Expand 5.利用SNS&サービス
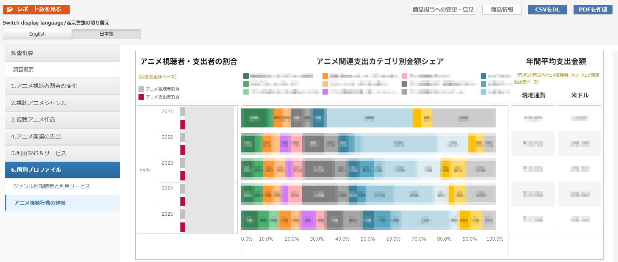The image size is (618, 262). [x=63, y=153]
